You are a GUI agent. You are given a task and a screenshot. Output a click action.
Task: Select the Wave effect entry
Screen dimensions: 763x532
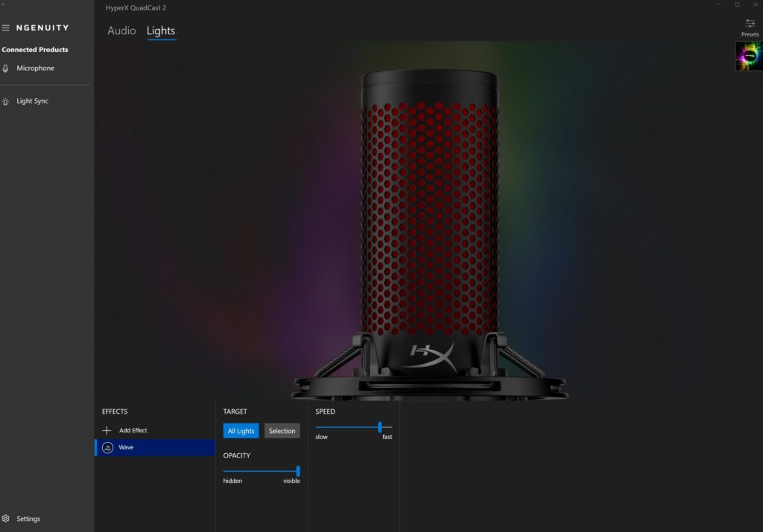[156, 448]
